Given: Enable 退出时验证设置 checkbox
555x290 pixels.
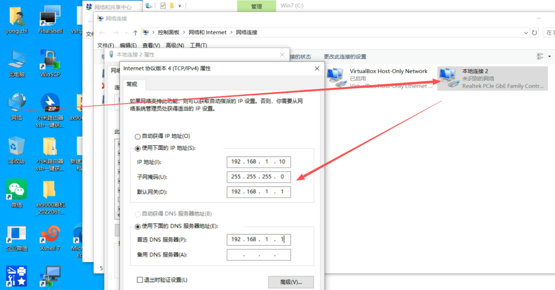Looking at the screenshot, I should tap(140, 280).
